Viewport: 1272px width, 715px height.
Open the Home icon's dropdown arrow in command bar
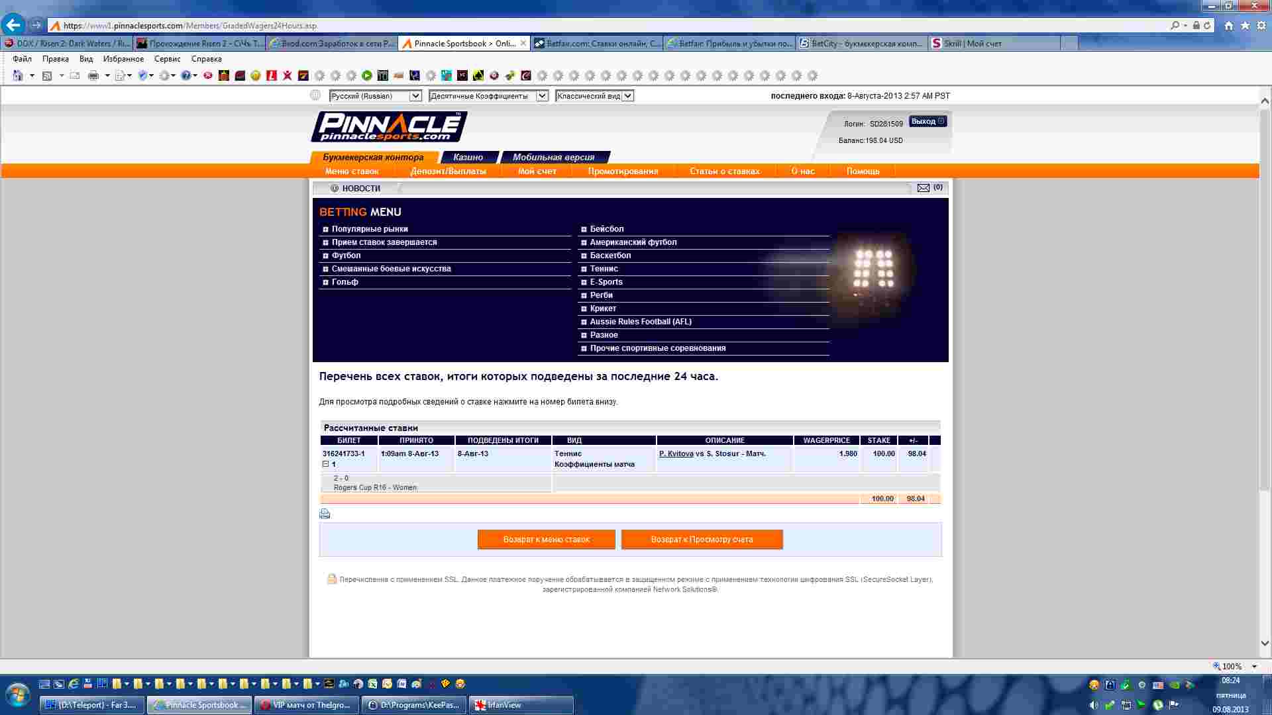[x=32, y=75]
